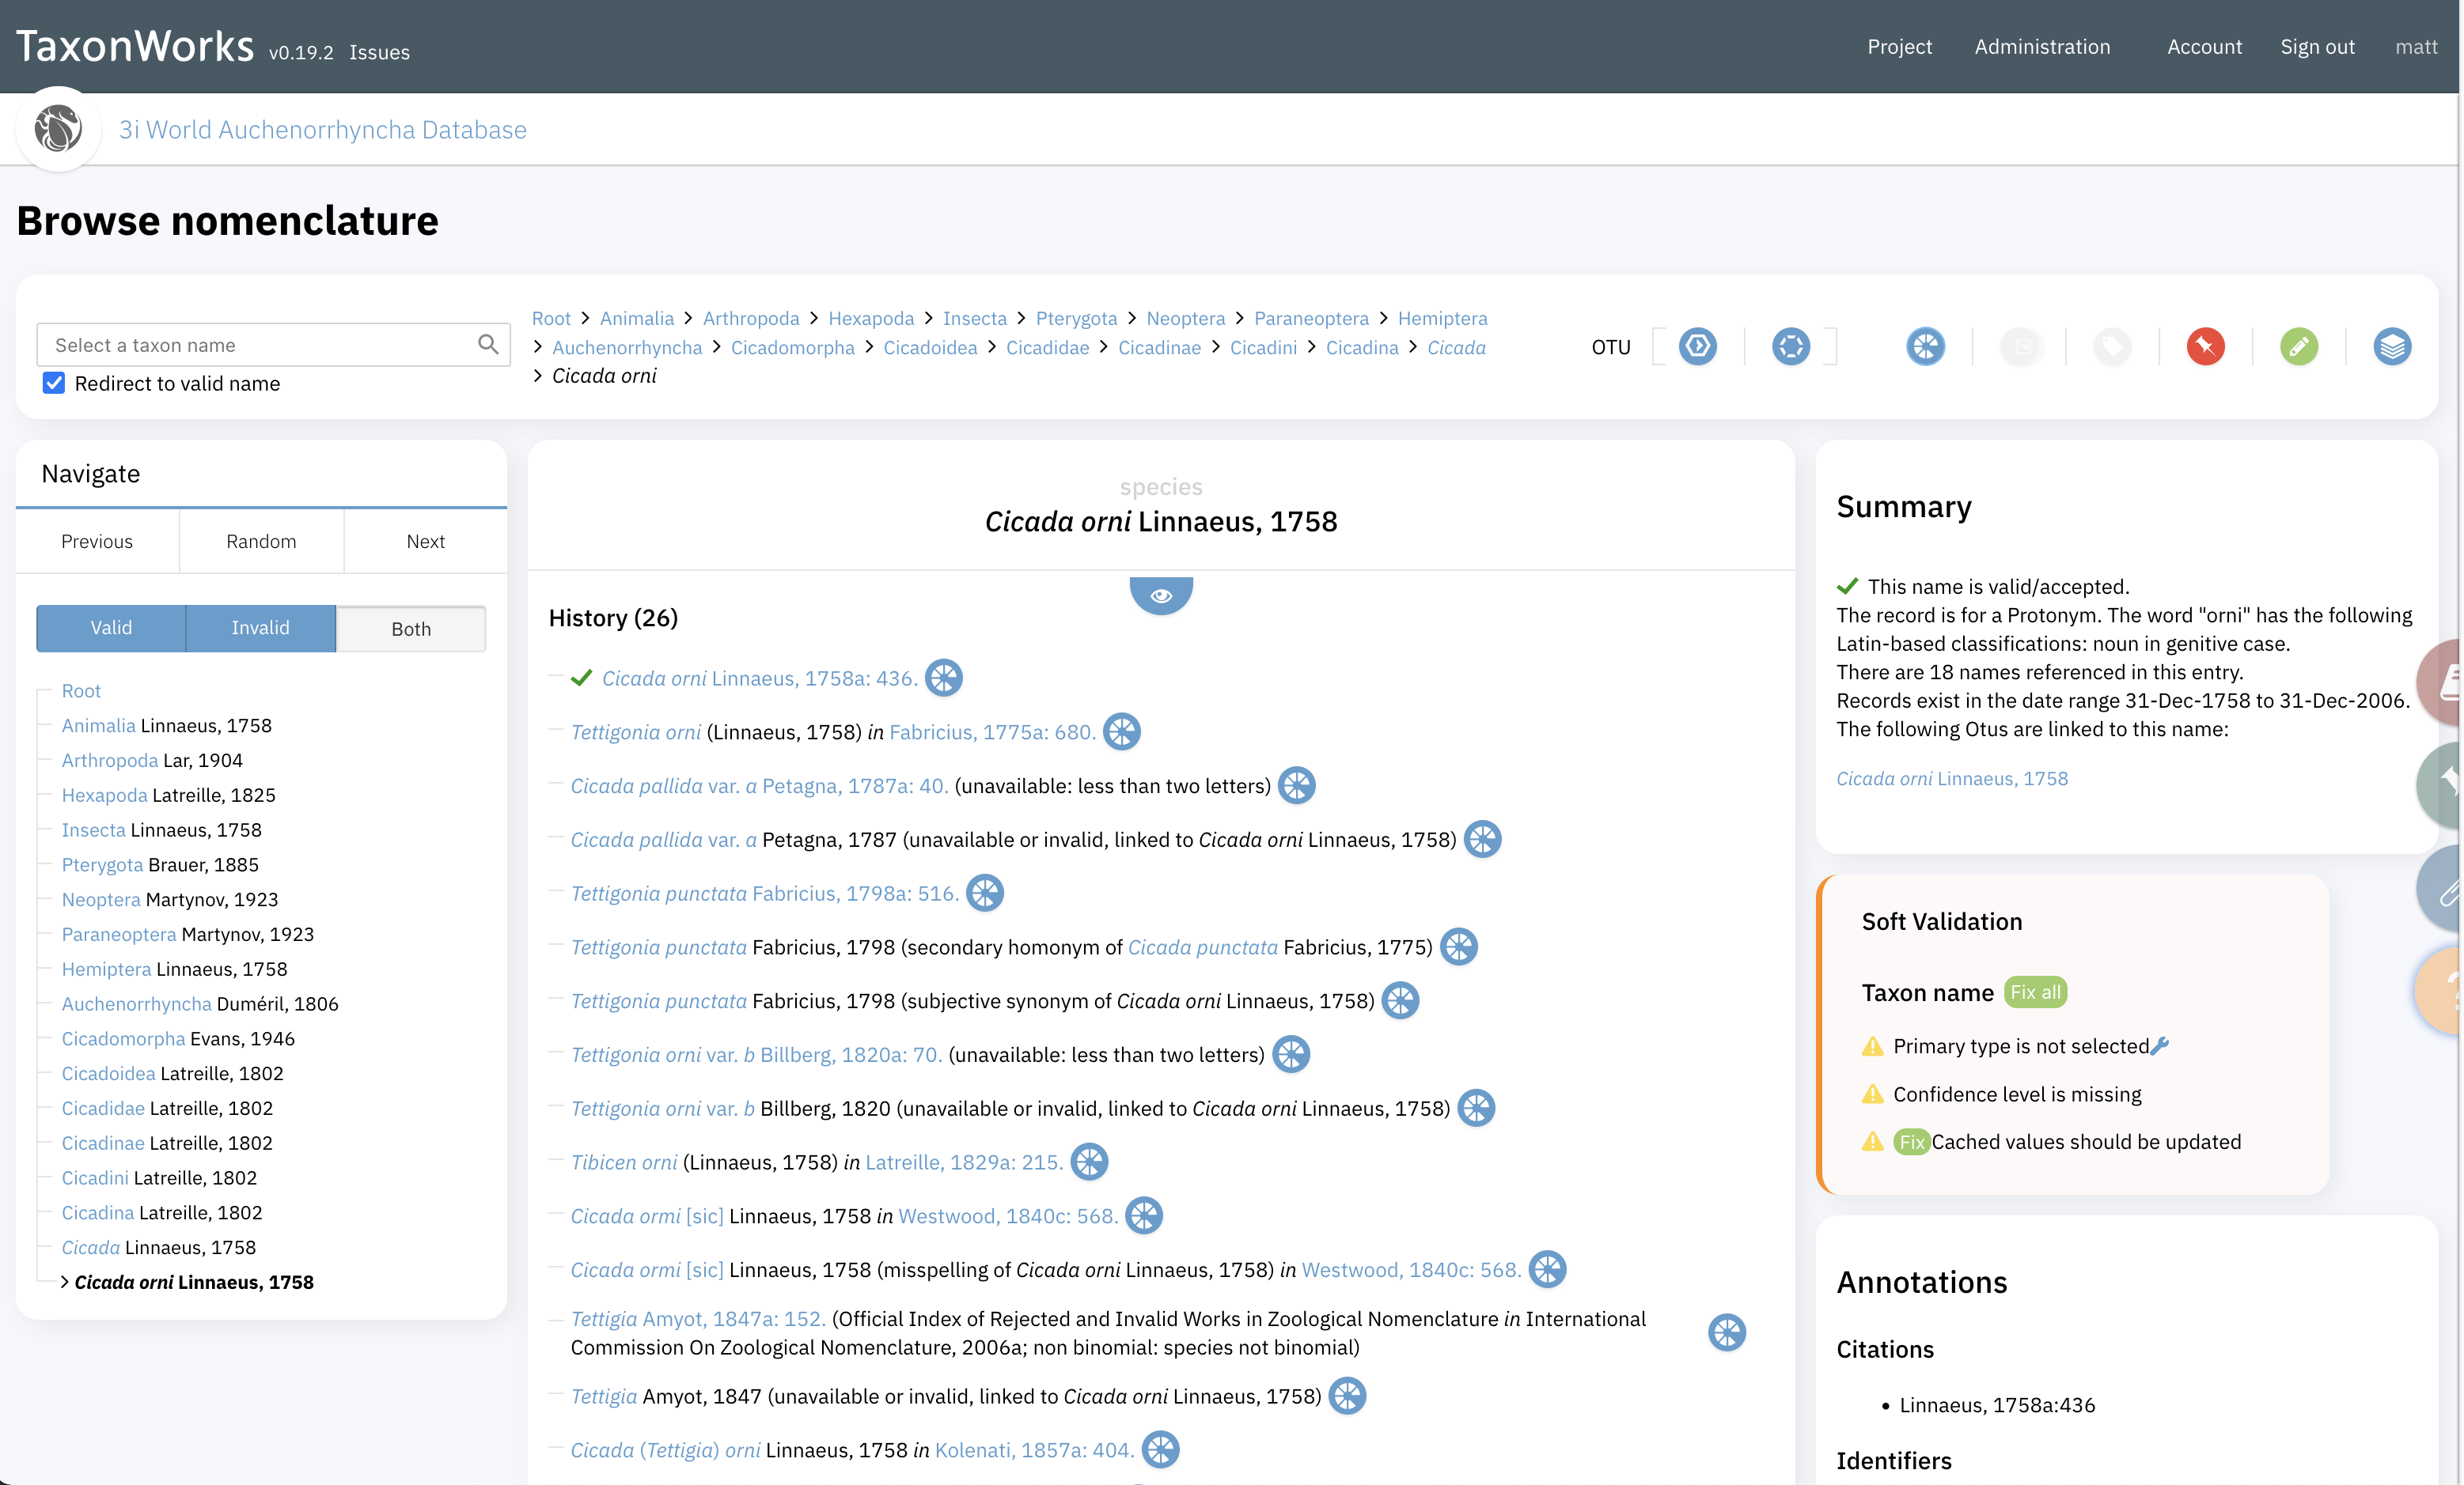The height and width of the screenshot is (1485, 2464).
Task: Open Arthropoda in Navigate tree
Action: (109, 761)
